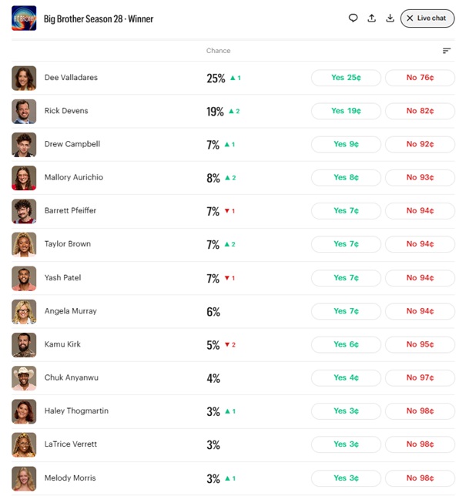This screenshot has height=496, width=459.
Task: Choose No 98¢ for LaTrice Verrett
Action: (x=420, y=444)
